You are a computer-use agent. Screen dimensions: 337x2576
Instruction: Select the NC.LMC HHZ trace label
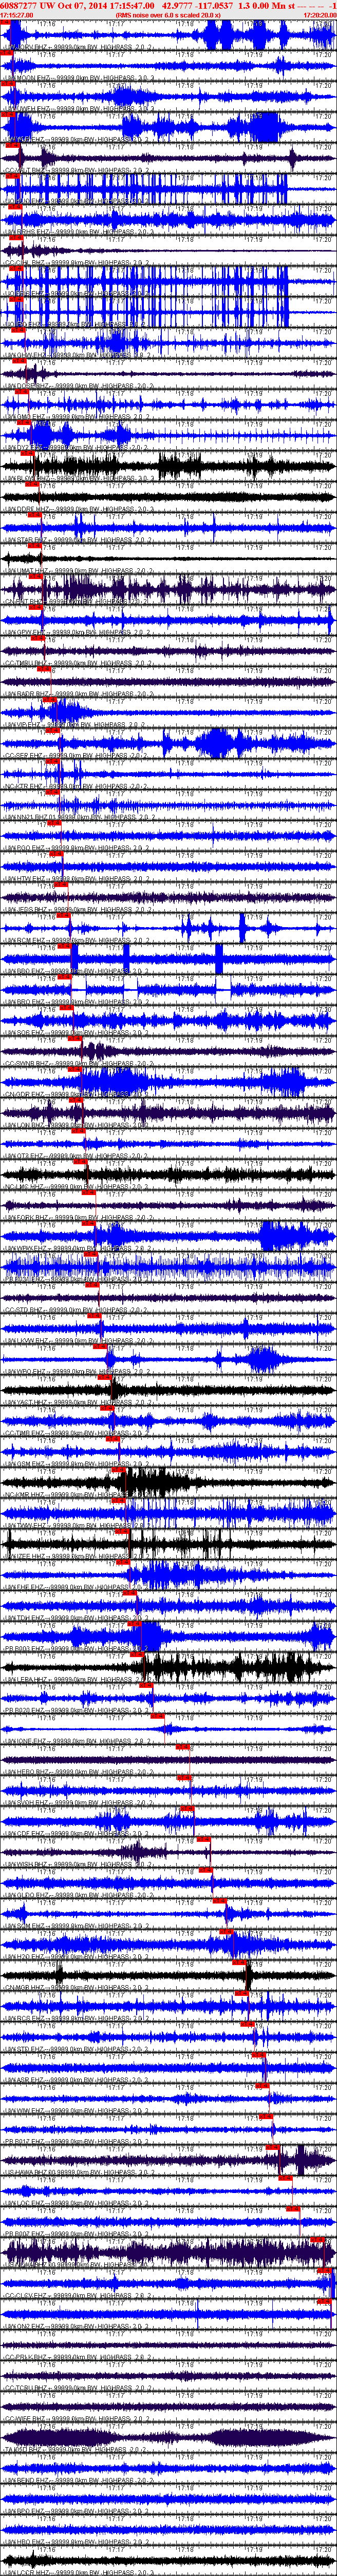click(78, 1186)
